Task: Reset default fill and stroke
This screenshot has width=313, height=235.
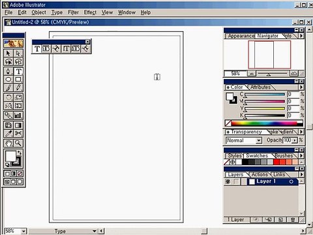Action: [x=7, y=164]
